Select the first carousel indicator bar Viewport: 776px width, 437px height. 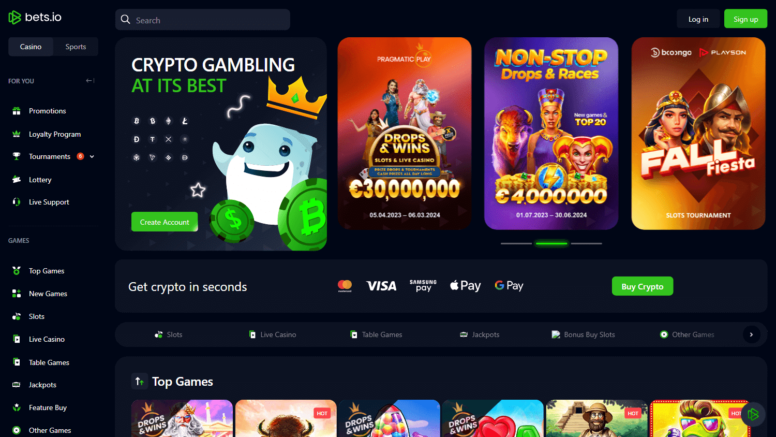(516, 243)
